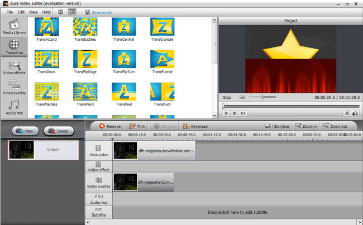The height and width of the screenshot is (225, 363).
Task: Click the Remove button
Action: 110,126
